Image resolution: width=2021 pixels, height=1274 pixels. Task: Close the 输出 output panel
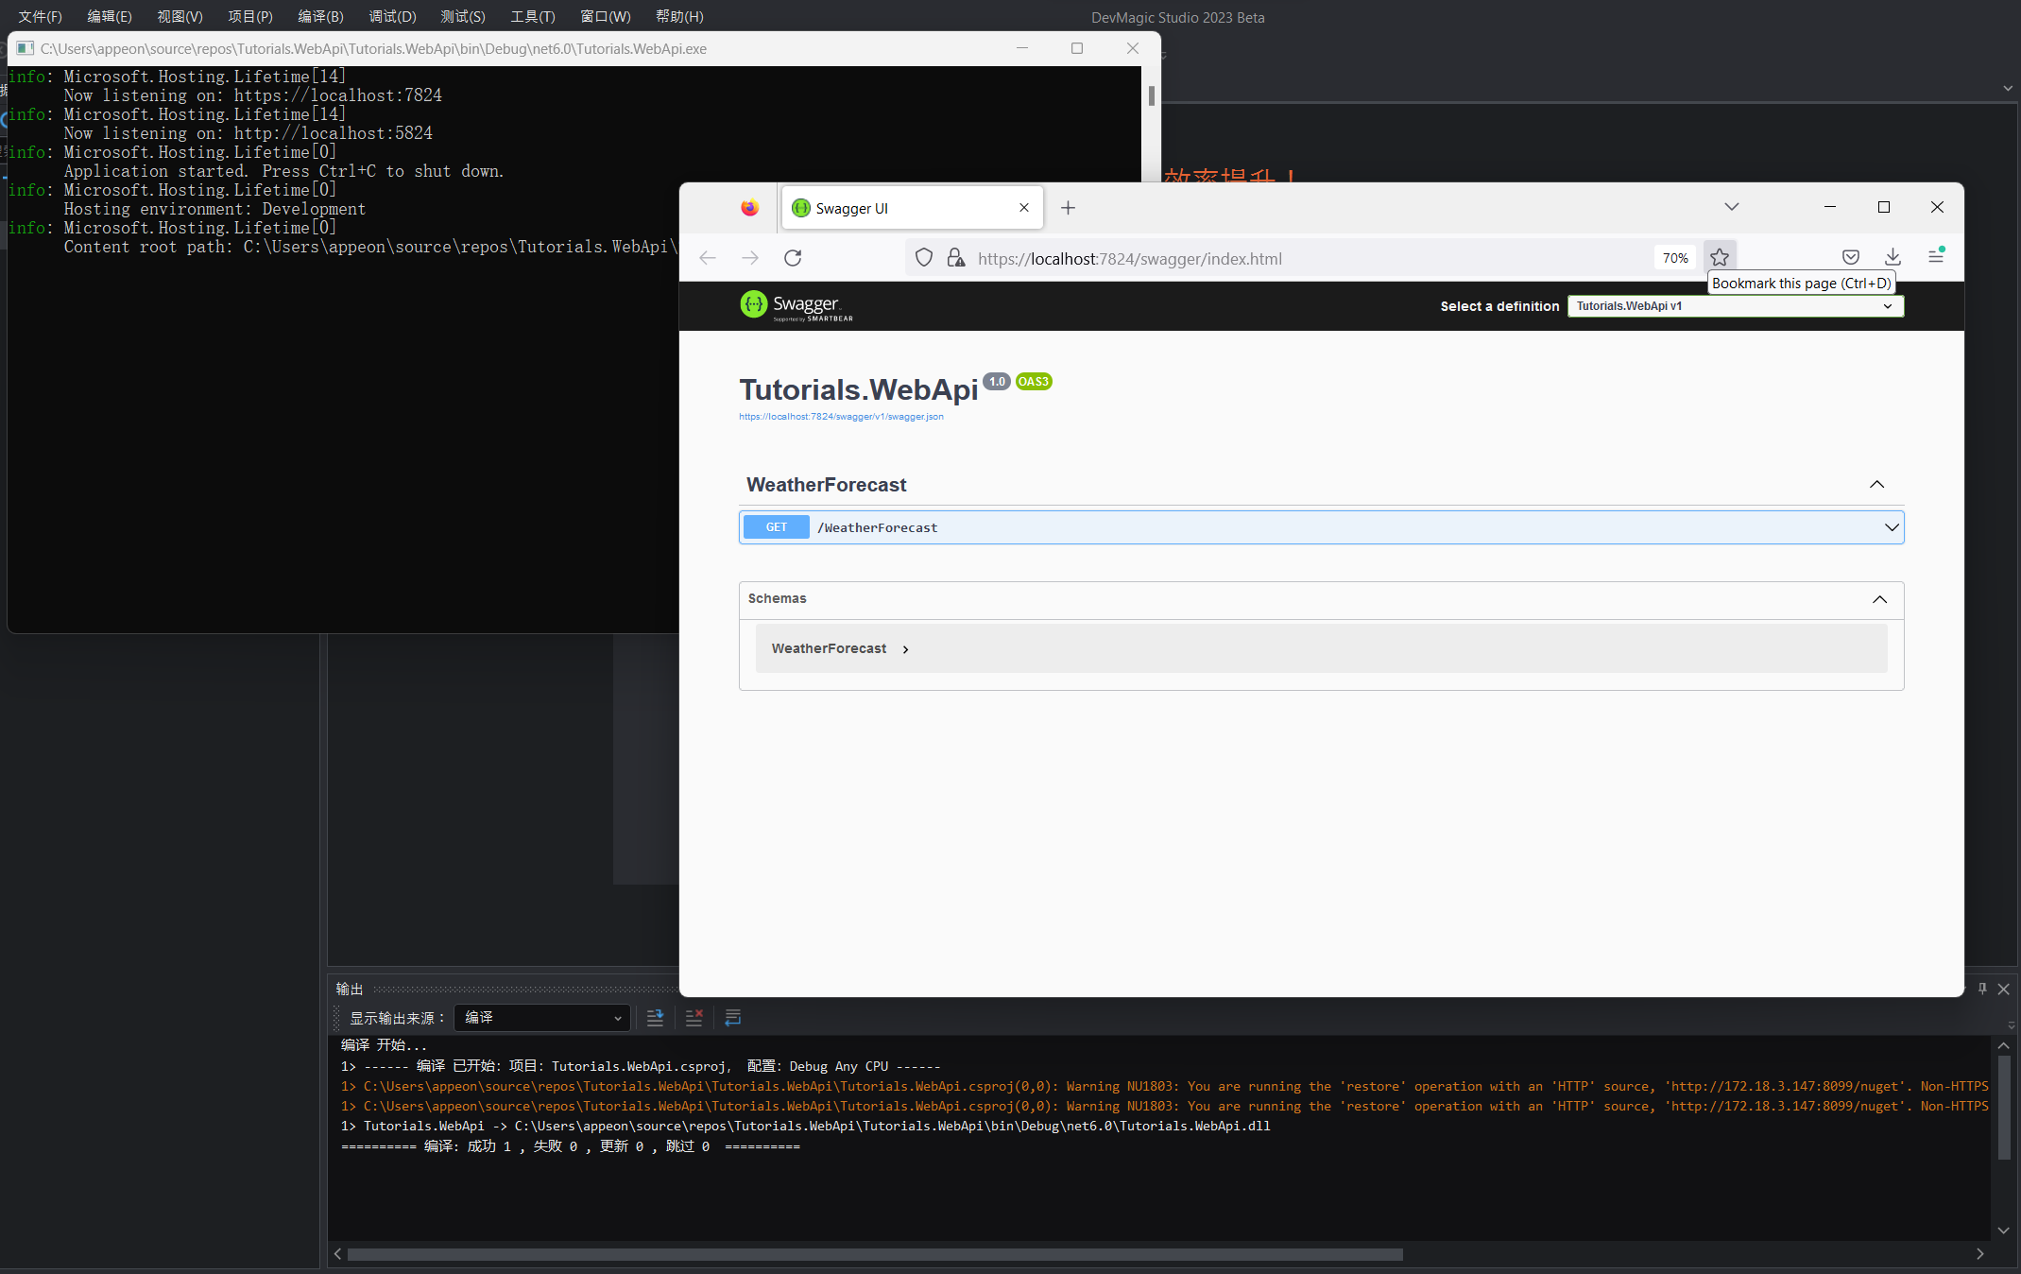[2003, 989]
